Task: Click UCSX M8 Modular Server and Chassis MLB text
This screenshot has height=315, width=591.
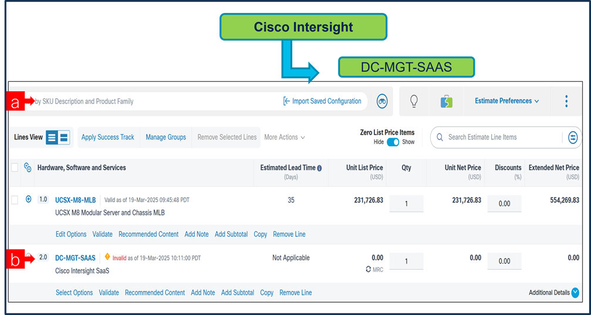Action: 110,213
